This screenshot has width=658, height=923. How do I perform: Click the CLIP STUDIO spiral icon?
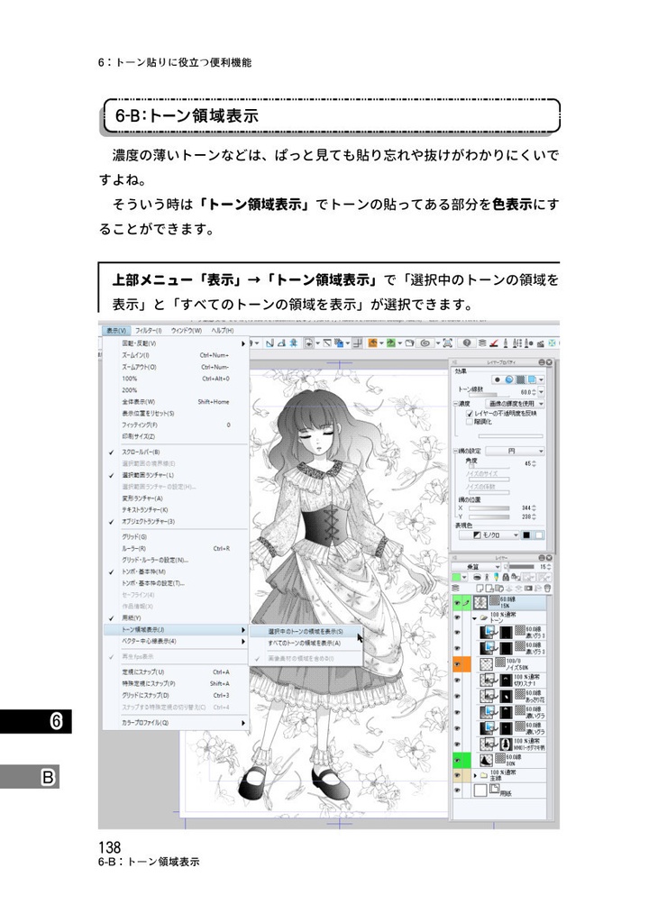(425, 343)
